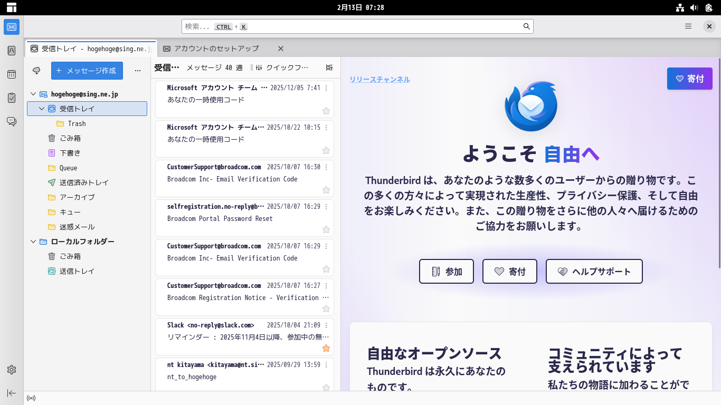Open the アーカイブ folder
Viewport: 721px width, 405px height.
pyautogui.click(x=87, y=197)
